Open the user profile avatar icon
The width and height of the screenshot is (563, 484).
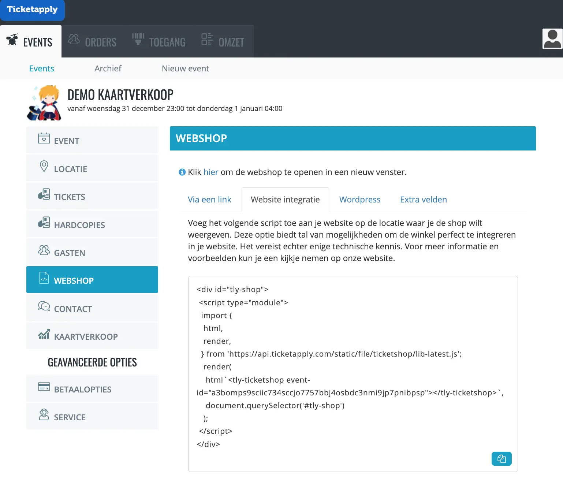click(552, 39)
